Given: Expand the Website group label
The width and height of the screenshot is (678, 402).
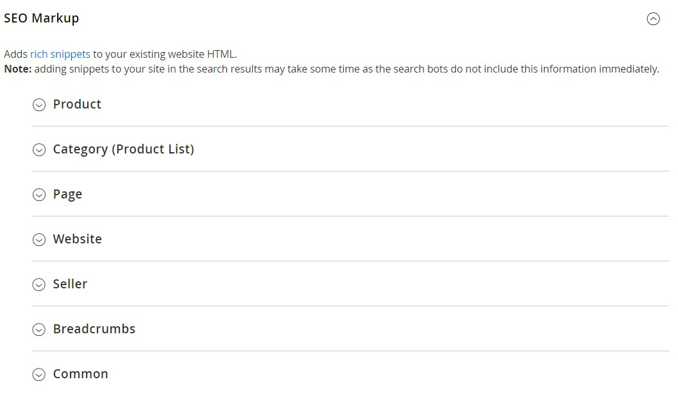Looking at the screenshot, I should [77, 239].
